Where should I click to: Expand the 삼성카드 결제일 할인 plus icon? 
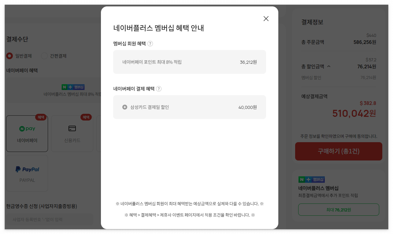click(125, 107)
